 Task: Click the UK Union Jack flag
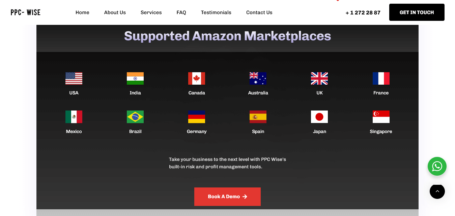pos(319,78)
